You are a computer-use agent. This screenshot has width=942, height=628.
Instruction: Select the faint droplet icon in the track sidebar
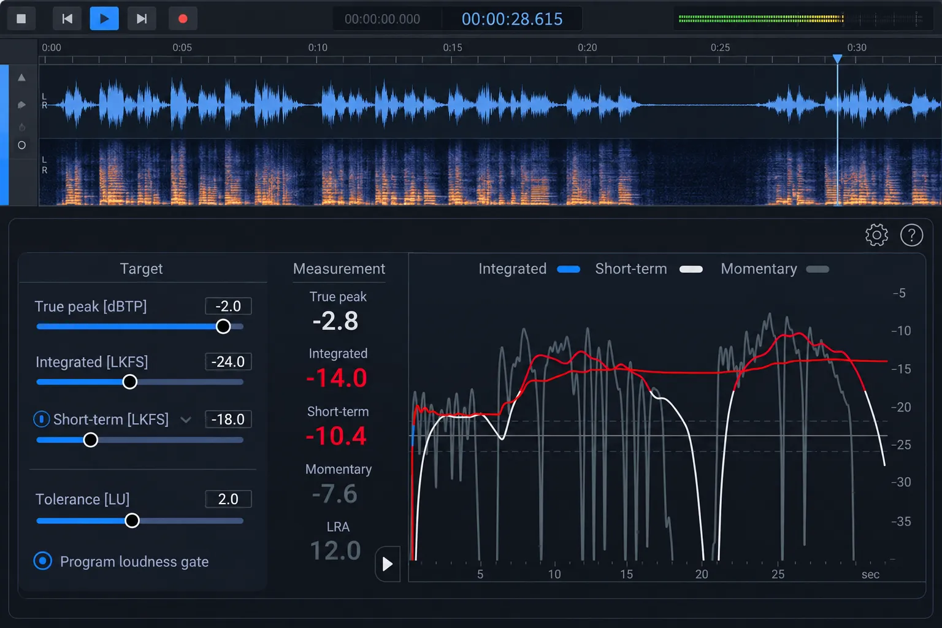tap(21, 127)
